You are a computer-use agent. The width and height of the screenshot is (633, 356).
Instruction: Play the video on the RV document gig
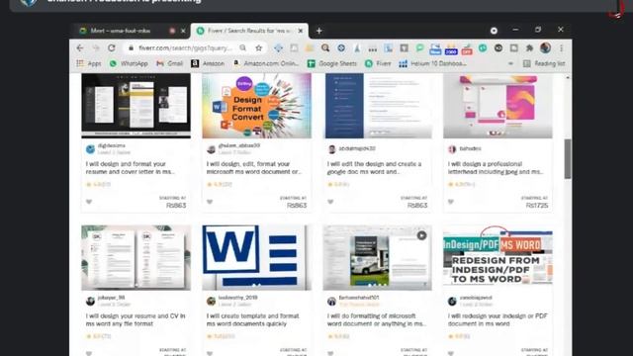[x=421, y=235]
